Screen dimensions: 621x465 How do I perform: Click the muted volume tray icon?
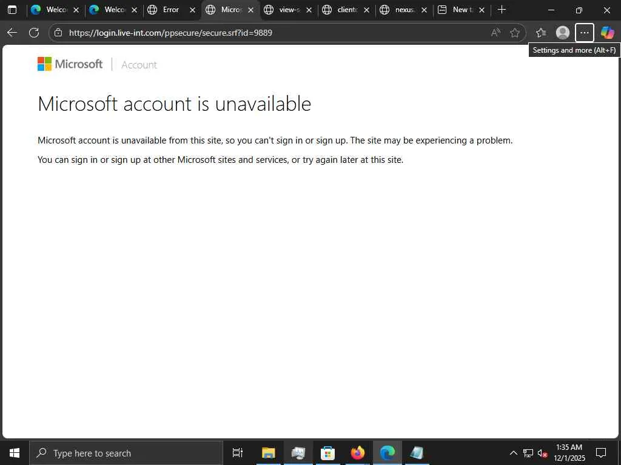pyautogui.click(x=542, y=453)
